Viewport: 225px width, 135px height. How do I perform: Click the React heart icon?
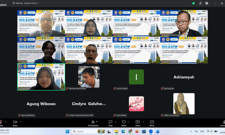(x=124, y=122)
